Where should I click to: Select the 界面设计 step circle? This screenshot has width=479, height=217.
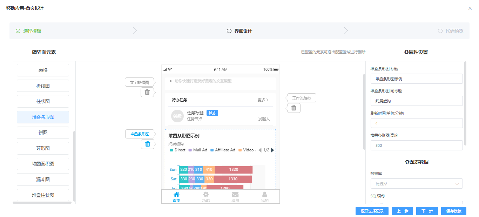(230, 31)
